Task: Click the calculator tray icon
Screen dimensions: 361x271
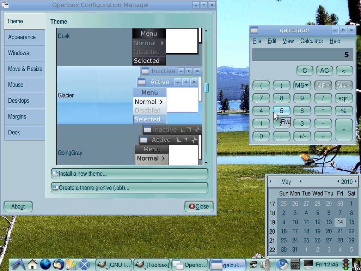Action: [x=295, y=265]
